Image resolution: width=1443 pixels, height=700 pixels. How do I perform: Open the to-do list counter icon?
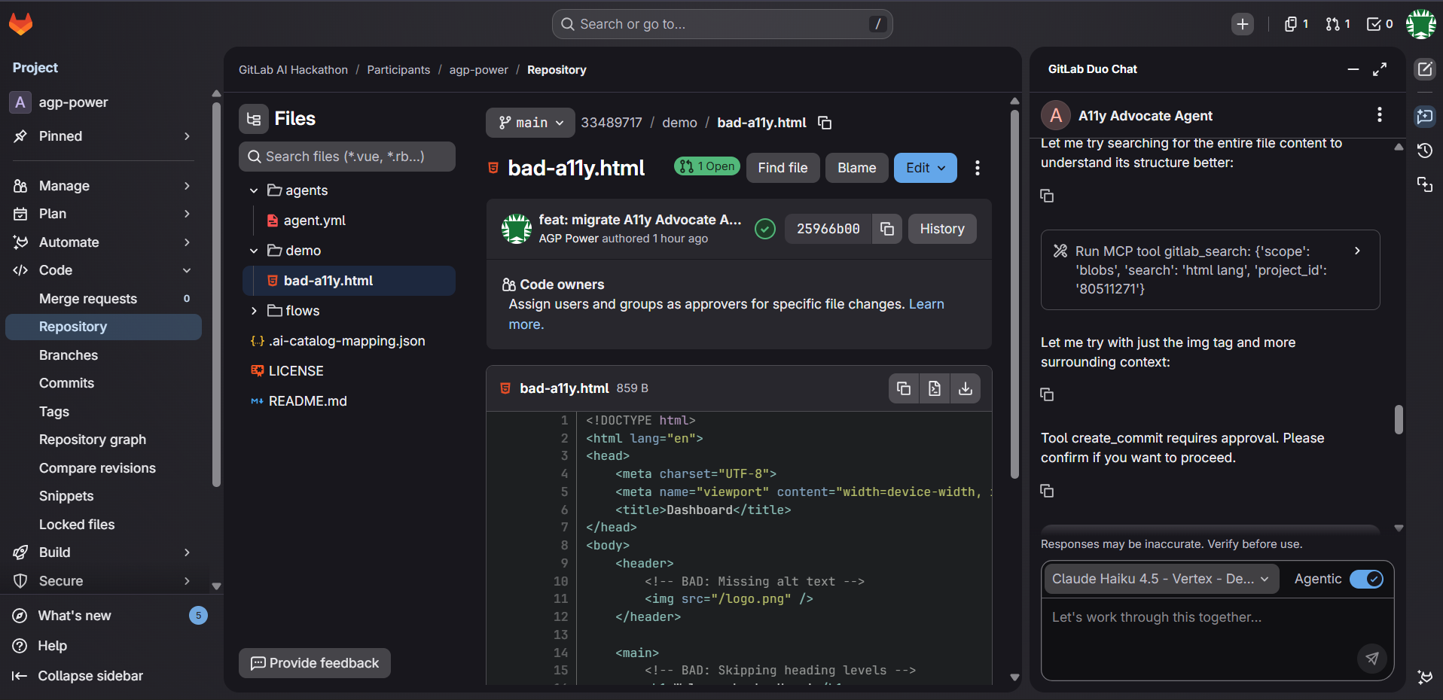(1380, 24)
